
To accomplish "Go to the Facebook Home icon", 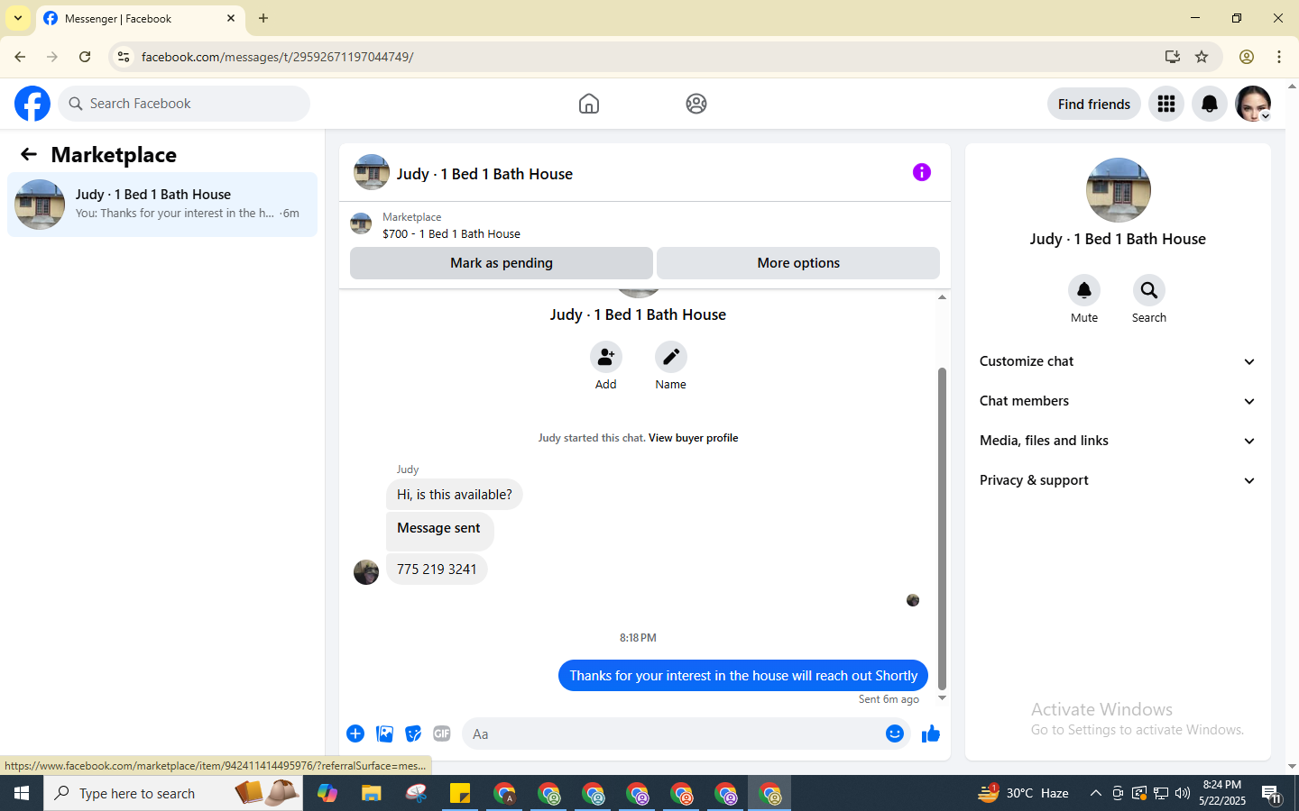I will tap(589, 104).
